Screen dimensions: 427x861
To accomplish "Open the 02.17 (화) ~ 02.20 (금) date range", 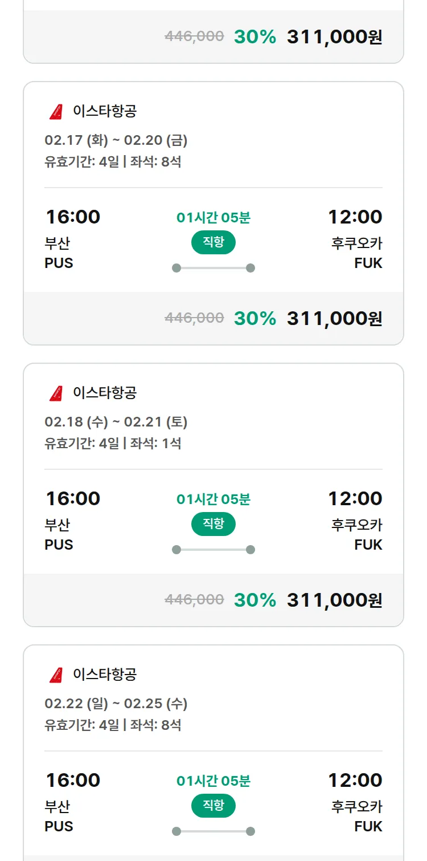I will [x=116, y=140].
